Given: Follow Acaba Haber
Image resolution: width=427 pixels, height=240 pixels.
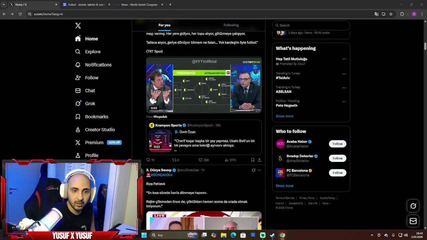Looking at the screenshot, I should [x=338, y=144].
